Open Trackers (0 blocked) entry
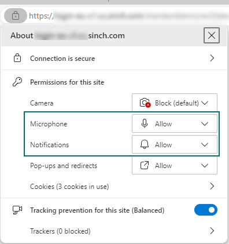 click(60, 231)
